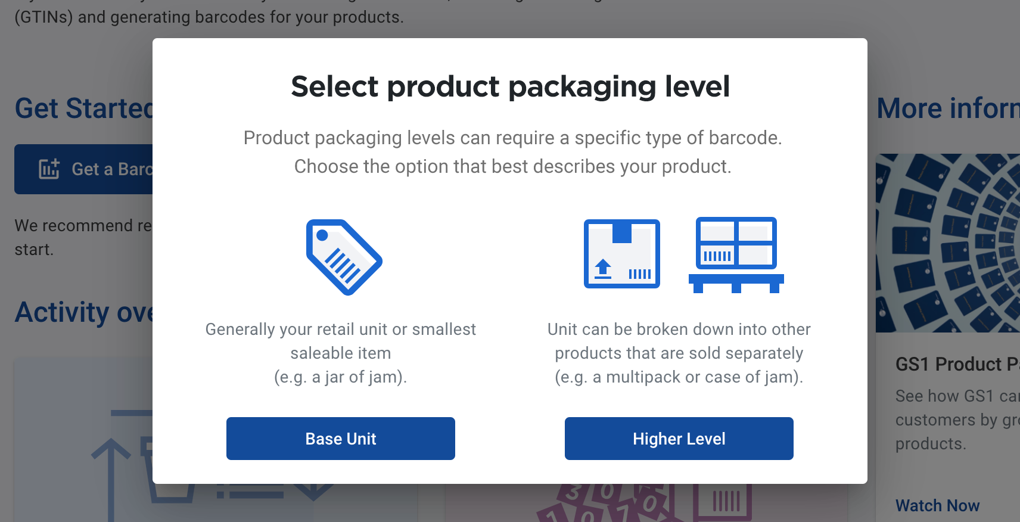Click the Get Started heading
The image size is (1020, 522).
coord(84,108)
